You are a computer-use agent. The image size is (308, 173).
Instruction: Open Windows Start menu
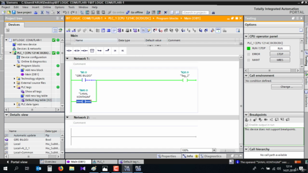point(5,169)
